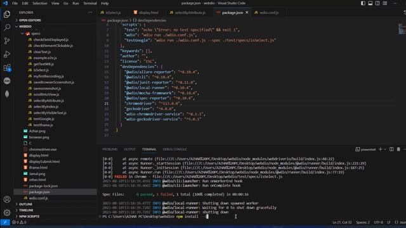
Task: Click the package.json breadcrumb
Action: (x=115, y=20)
